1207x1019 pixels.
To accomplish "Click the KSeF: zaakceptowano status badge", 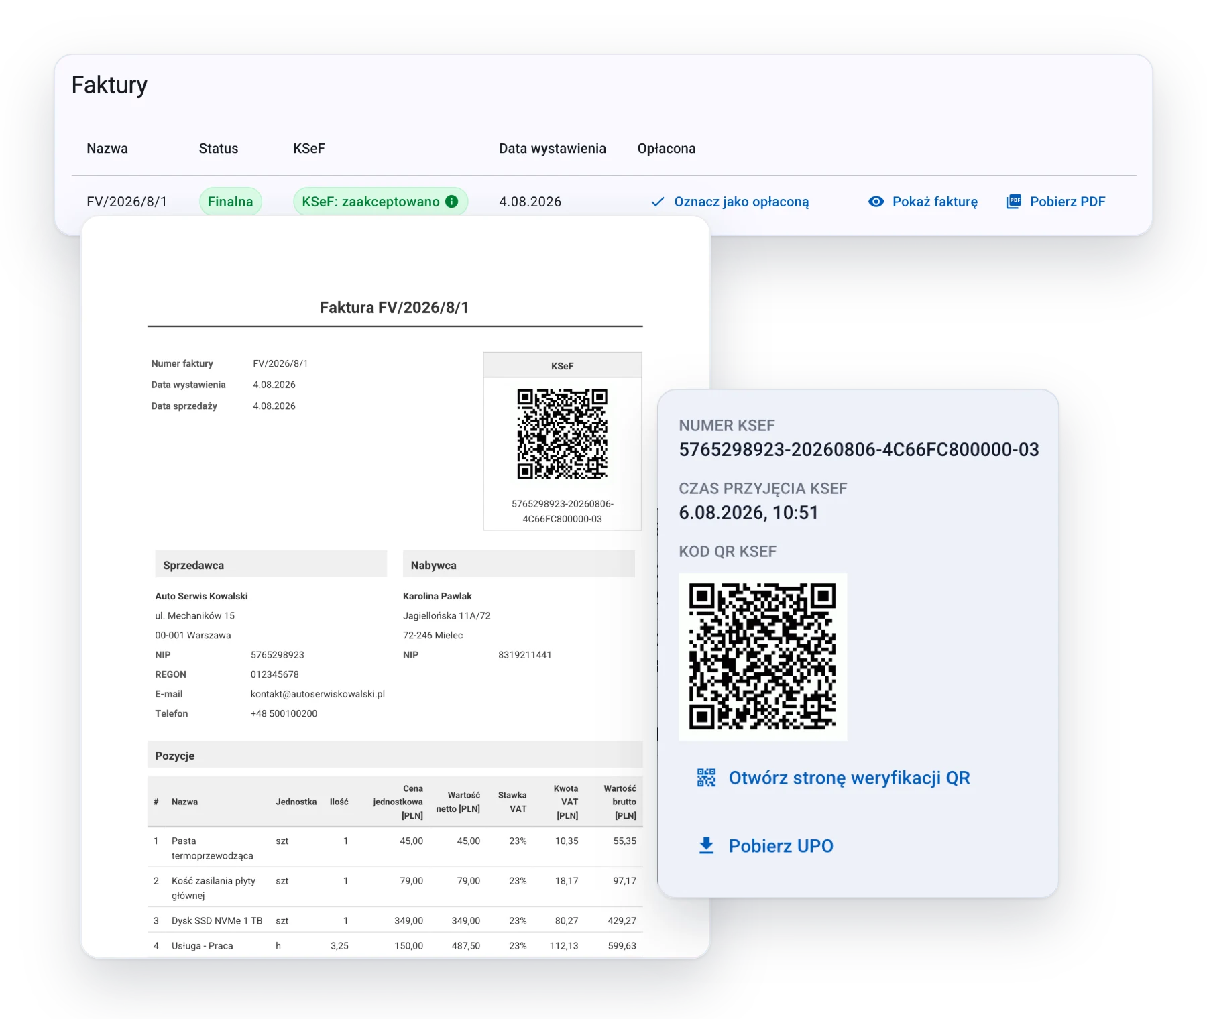I will [380, 202].
